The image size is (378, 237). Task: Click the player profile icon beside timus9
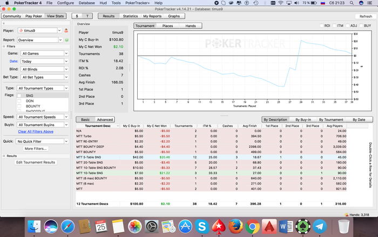[x=66, y=31]
